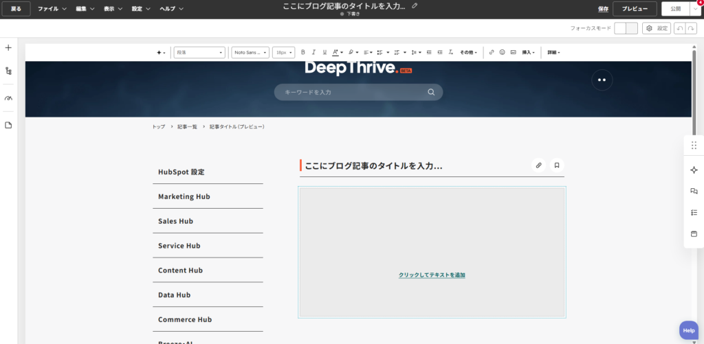Expand the 詳細 advanced dropdown
Image resolution: width=704 pixels, height=344 pixels.
pyautogui.click(x=553, y=52)
